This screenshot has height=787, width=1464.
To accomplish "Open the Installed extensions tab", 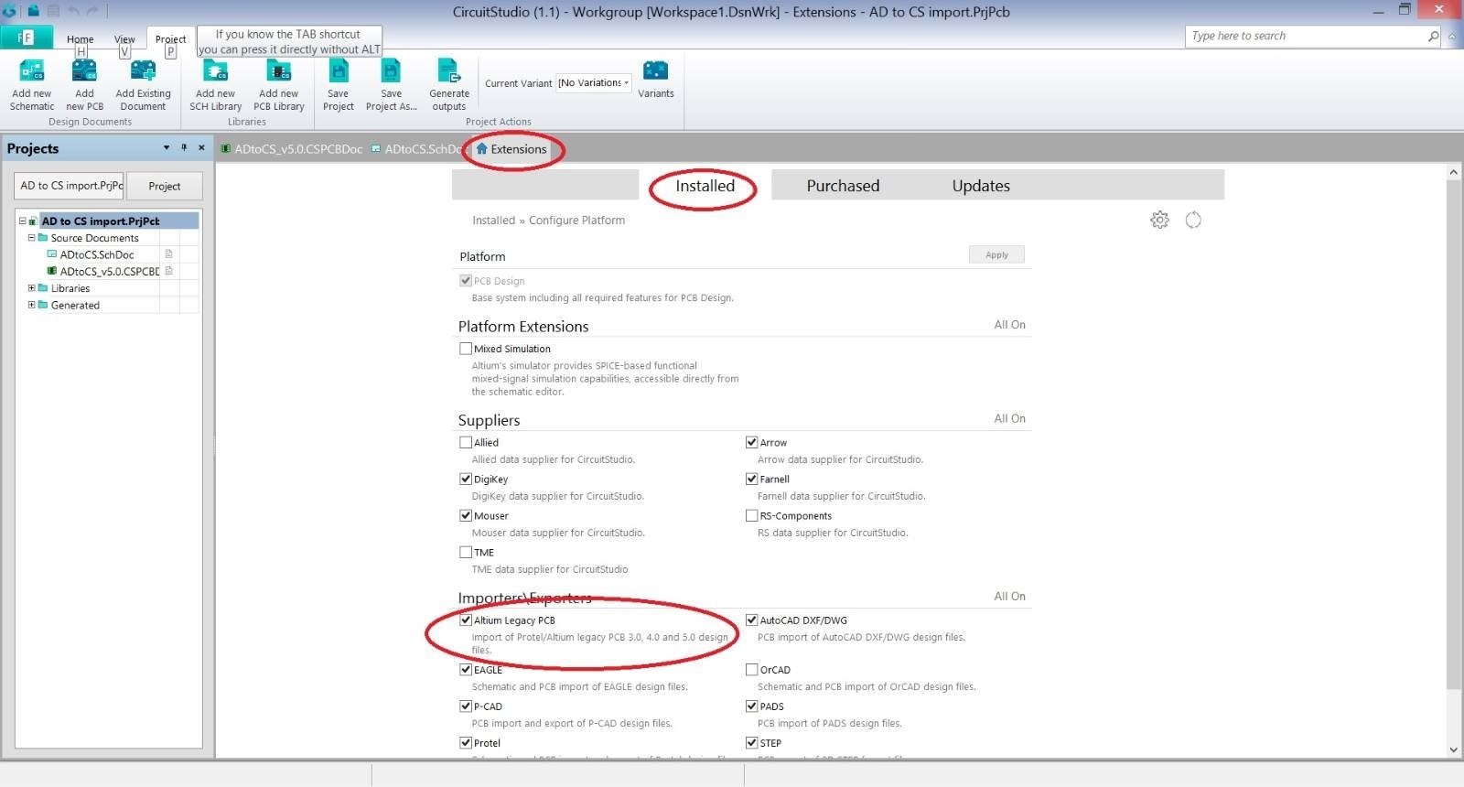I will (705, 186).
